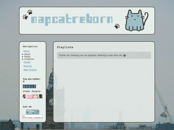Click the Navigation heading
This screenshot has height=130, width=174.
30,47
